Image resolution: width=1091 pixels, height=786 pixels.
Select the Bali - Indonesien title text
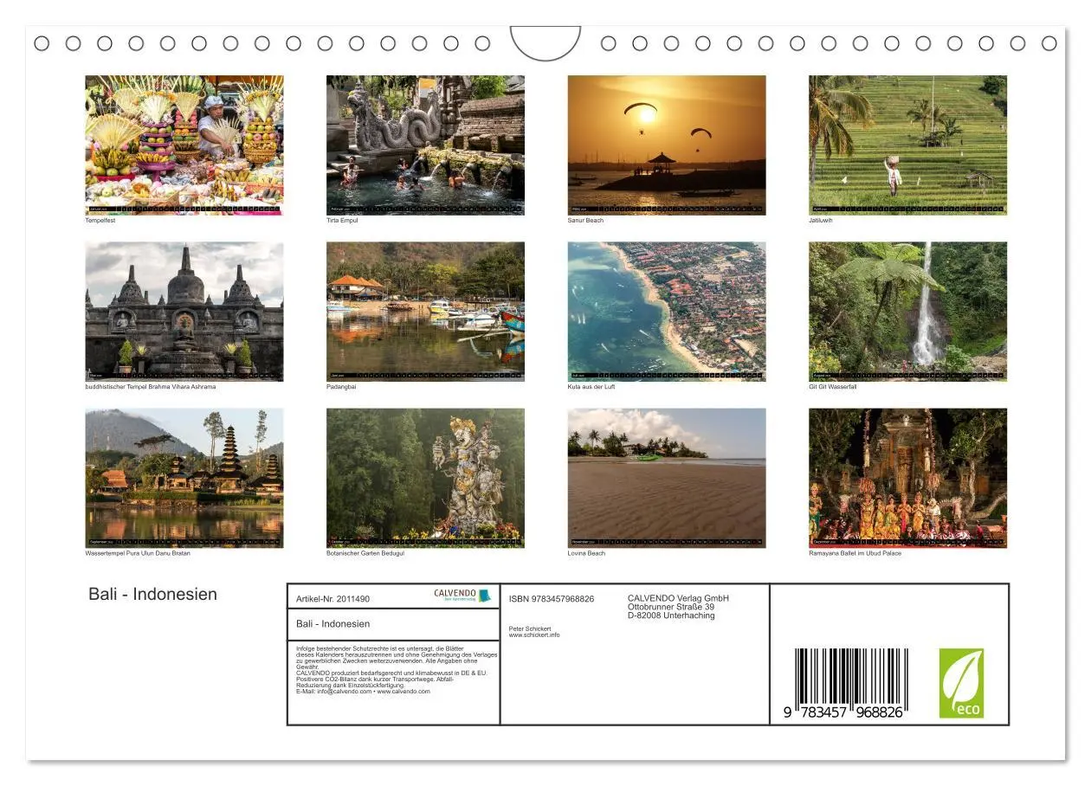point(152,594)
